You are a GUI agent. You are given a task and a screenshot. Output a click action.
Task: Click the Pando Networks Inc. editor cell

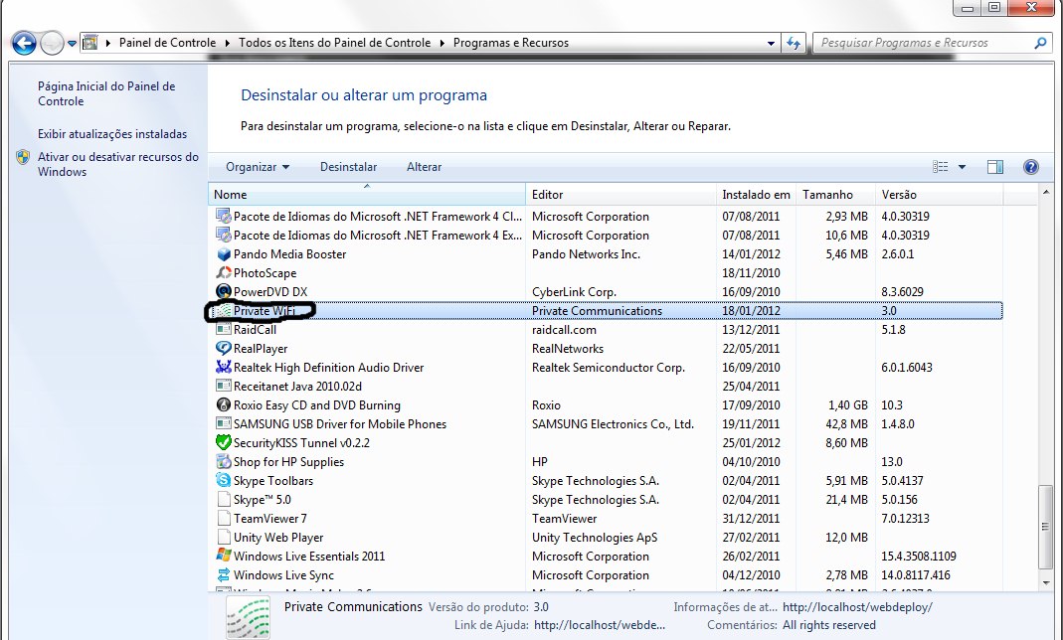coord(586,254)
